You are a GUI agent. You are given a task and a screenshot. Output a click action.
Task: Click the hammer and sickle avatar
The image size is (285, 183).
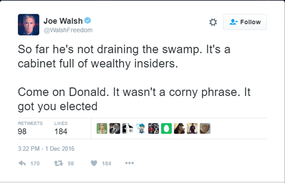(154, 129)
